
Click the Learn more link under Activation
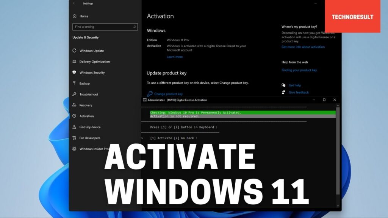click(x=175, y=56)
